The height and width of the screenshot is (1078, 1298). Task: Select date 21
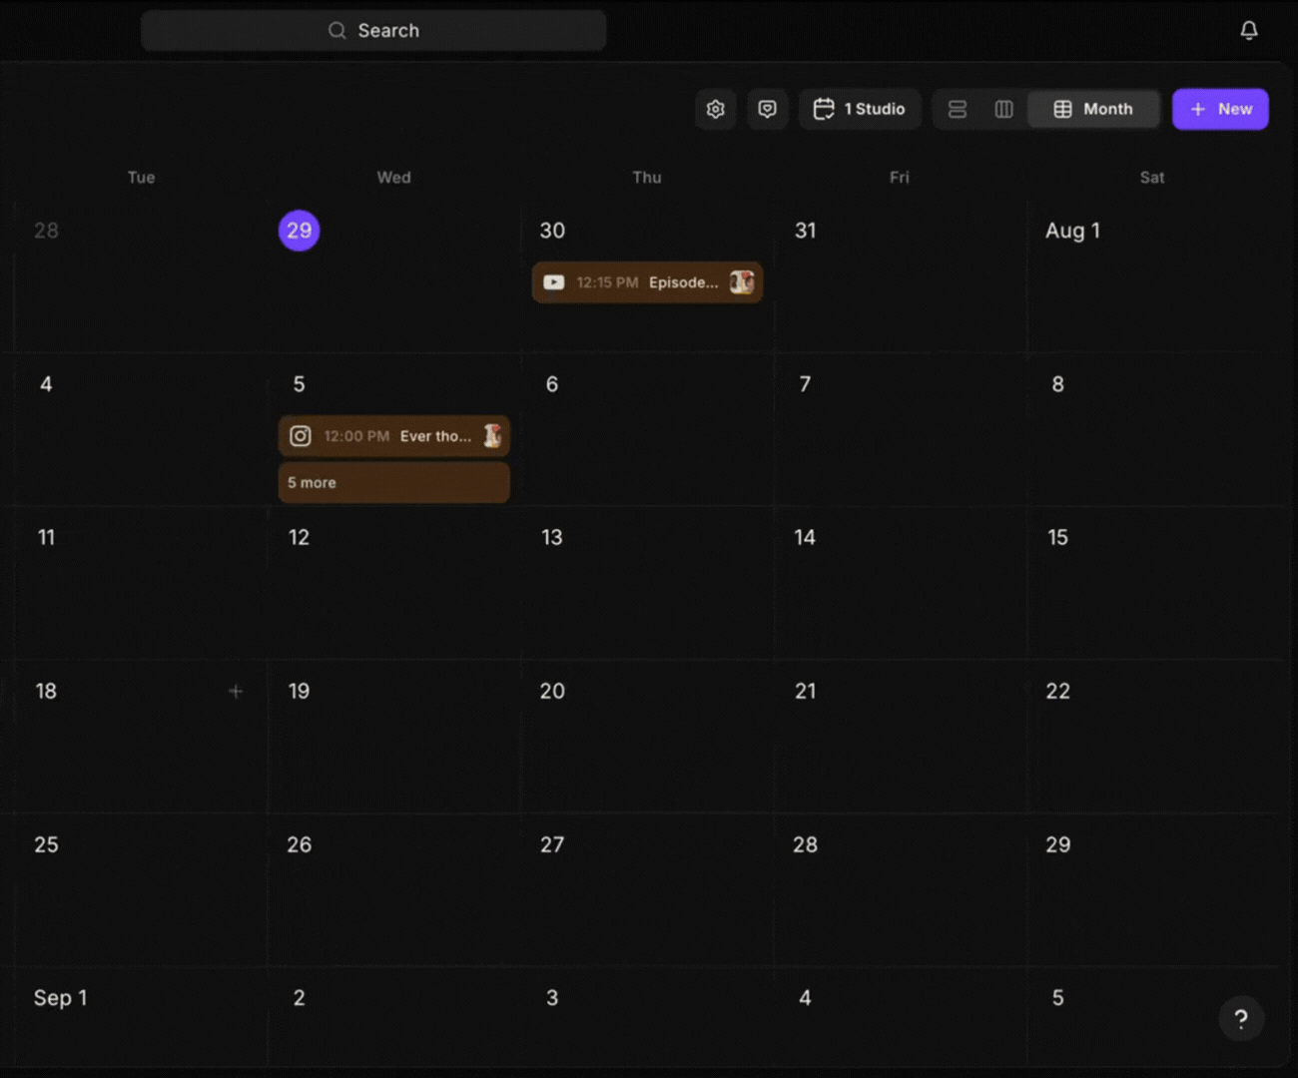805,691
